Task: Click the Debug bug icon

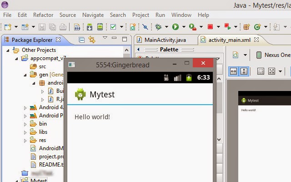Action: (x=158, y=27)
